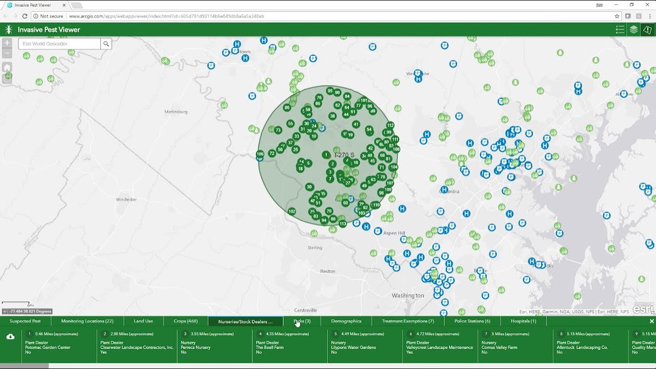The height and width of the screenshot is (369, 656).
Task: Bookmark this page with the star icon
Action: tap(617, 16)
